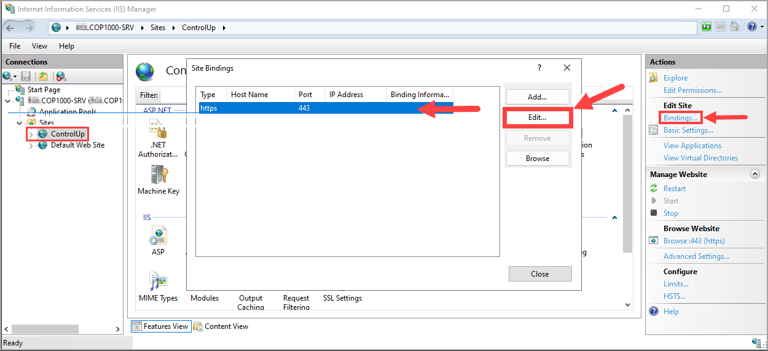
Task: Collapse the Sites tree node
Action: 19,123
